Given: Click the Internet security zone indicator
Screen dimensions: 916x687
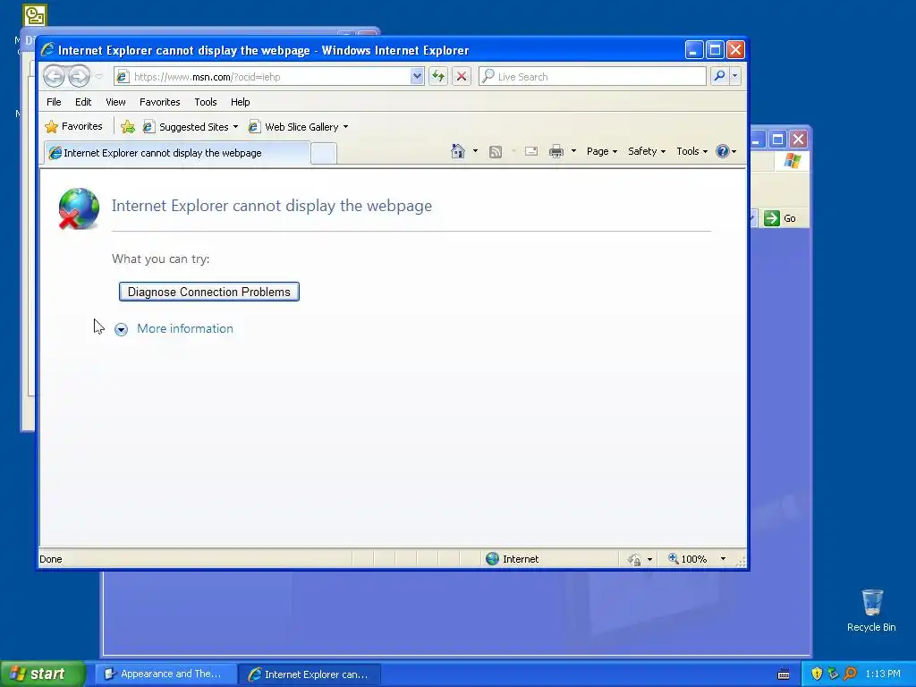Looking at the screenshot, I should [513, 559].
